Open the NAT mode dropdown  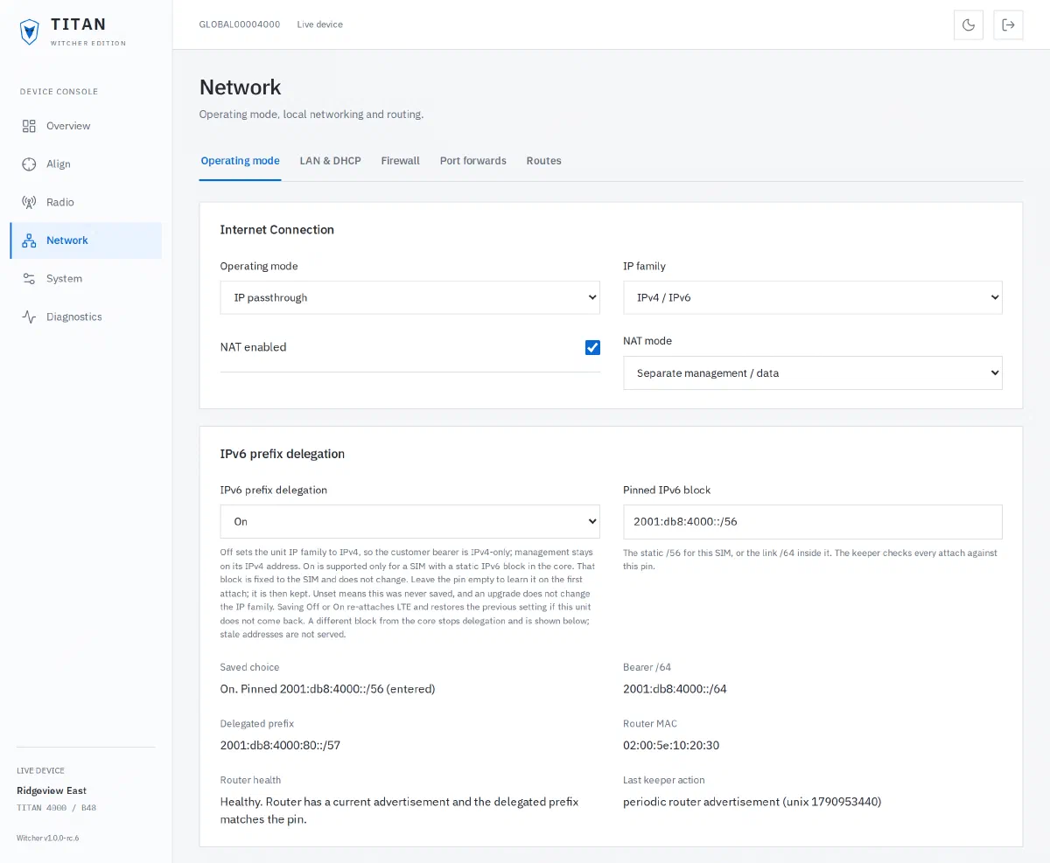point(813,372)
